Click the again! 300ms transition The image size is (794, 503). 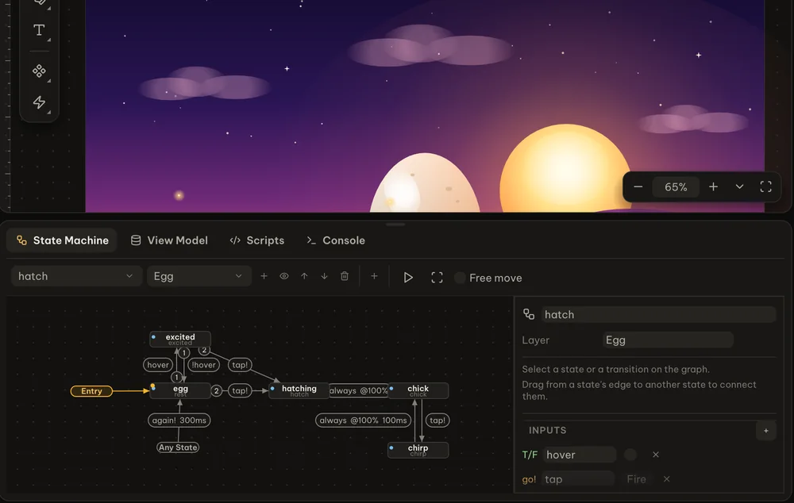tap(179, 420)
